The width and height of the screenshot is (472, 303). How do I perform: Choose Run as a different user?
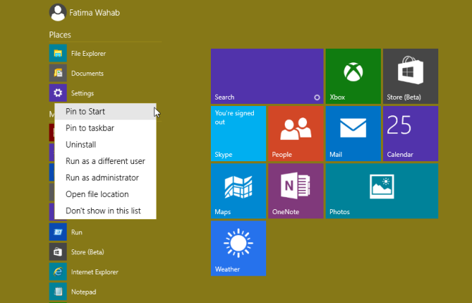pyautogui.click(x=105, y=161)
